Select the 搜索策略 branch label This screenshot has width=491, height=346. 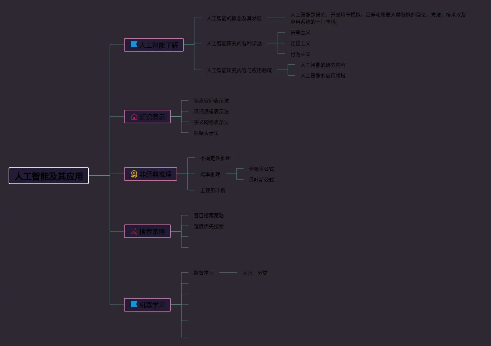coord(152,232)
